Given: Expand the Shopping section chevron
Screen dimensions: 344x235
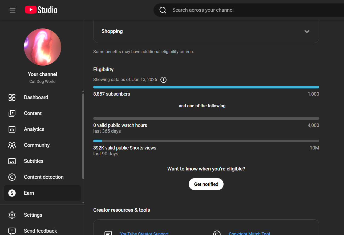Looking at the screenshot, I should pyautogui.click(x=307, y=31).
